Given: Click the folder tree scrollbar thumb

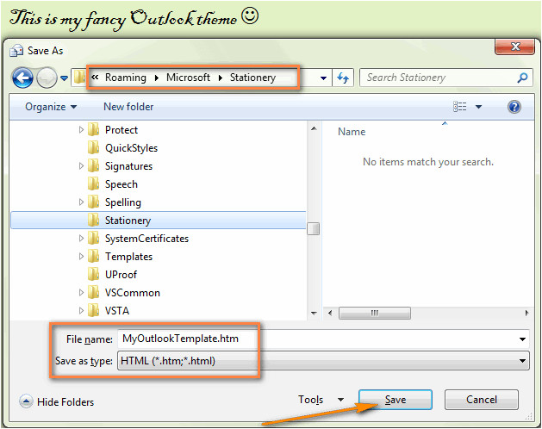Looking at the screenshot, I should (314, 227).
